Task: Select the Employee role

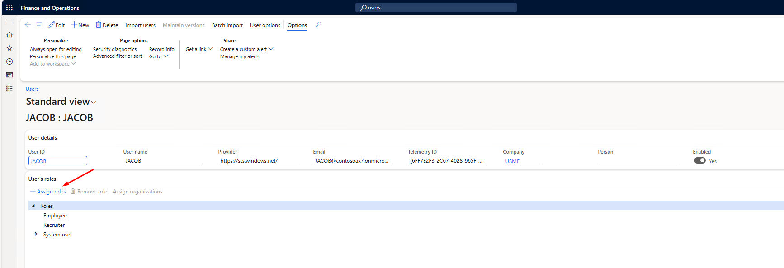Action: 55,216
